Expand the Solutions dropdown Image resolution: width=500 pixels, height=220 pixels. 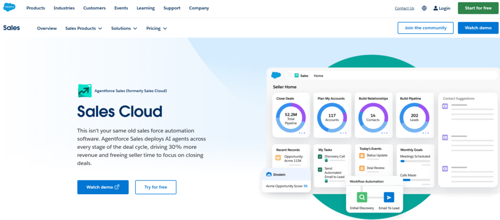pyautogui.click(x=124, y=28)
